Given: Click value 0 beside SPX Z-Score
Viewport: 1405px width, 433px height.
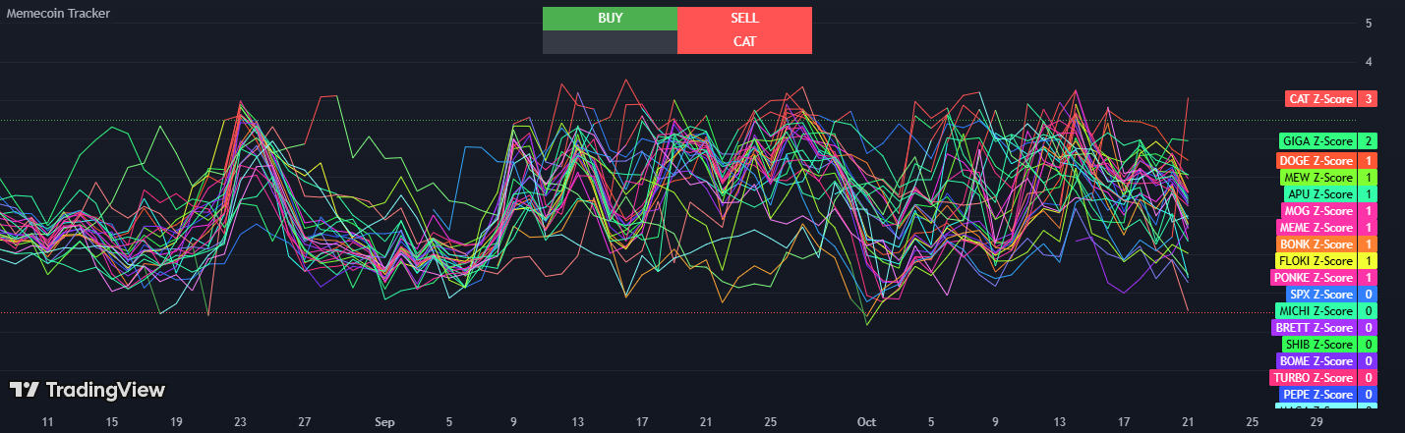Looking at the screenshot, I should pyautogui.click(x=1368, y=295).
